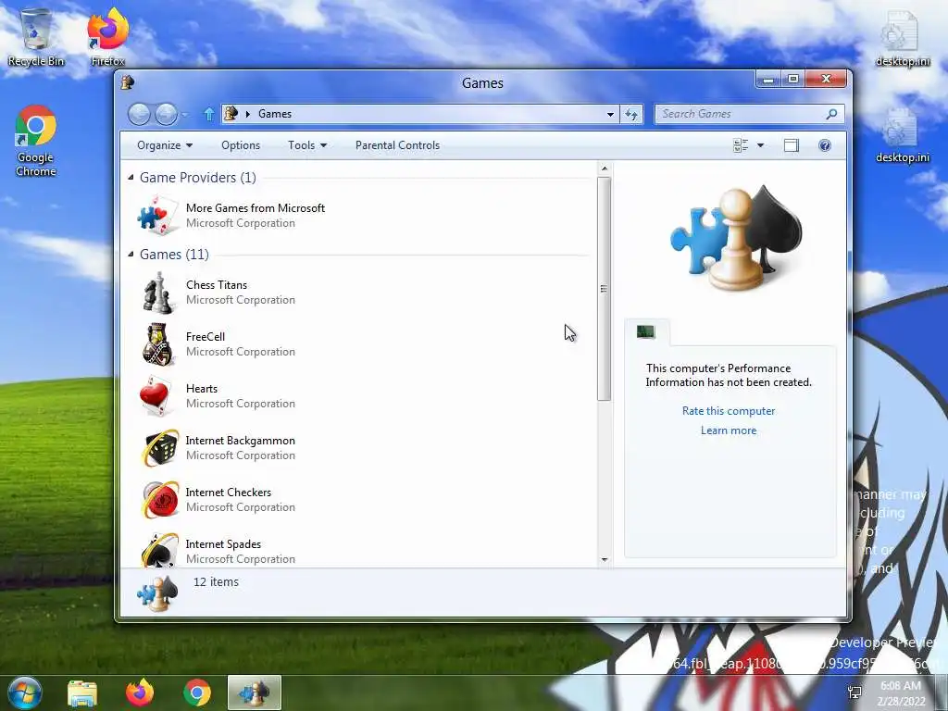The height and width of the screenshot is (711, 948).
Task: Open the Windows Start menu orb
Action: [x=24, y=692]
